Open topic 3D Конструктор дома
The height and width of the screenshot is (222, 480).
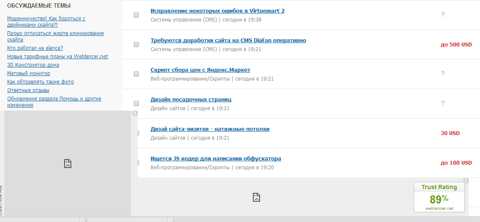tap(33, 65)
